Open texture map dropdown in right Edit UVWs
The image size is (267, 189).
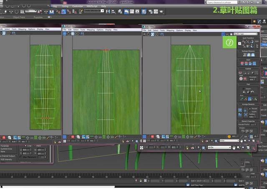tap(245, 34)
